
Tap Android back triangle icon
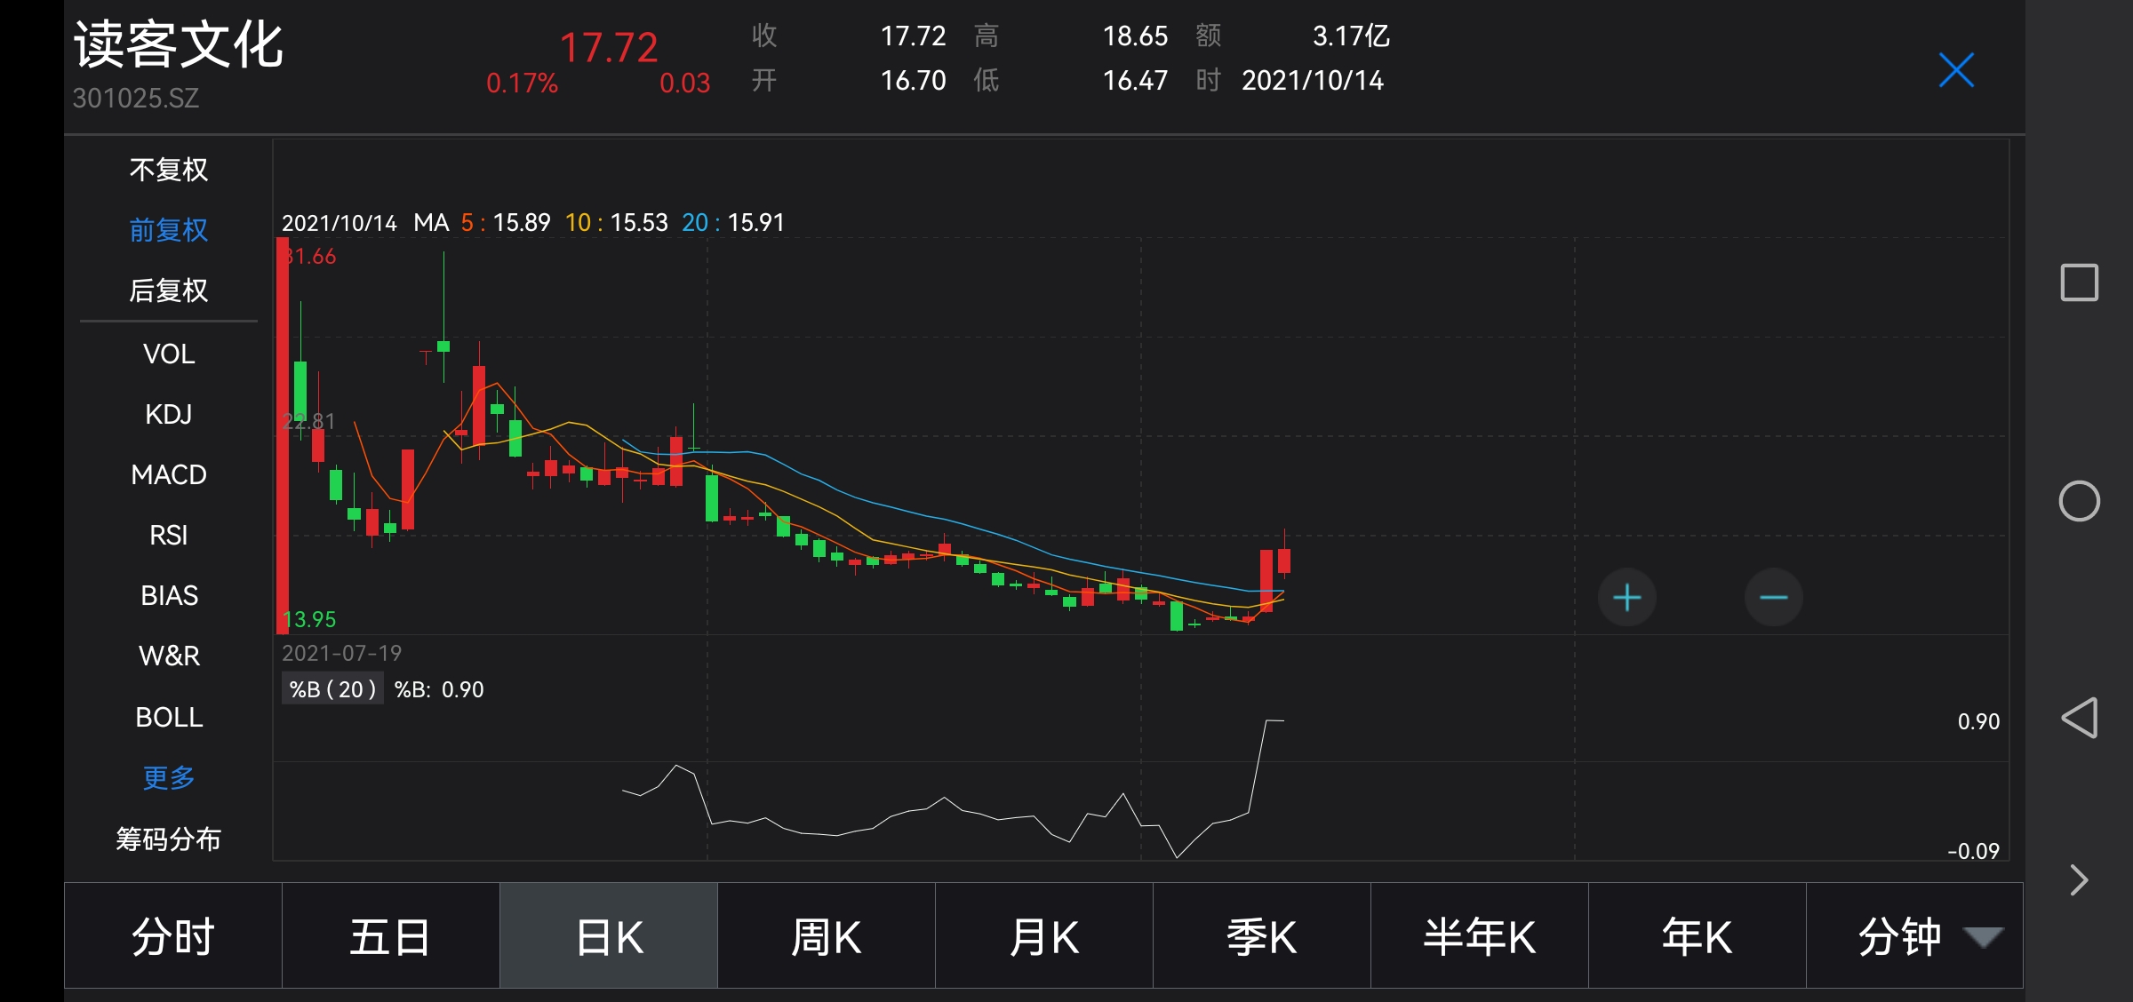[2079, 718]
